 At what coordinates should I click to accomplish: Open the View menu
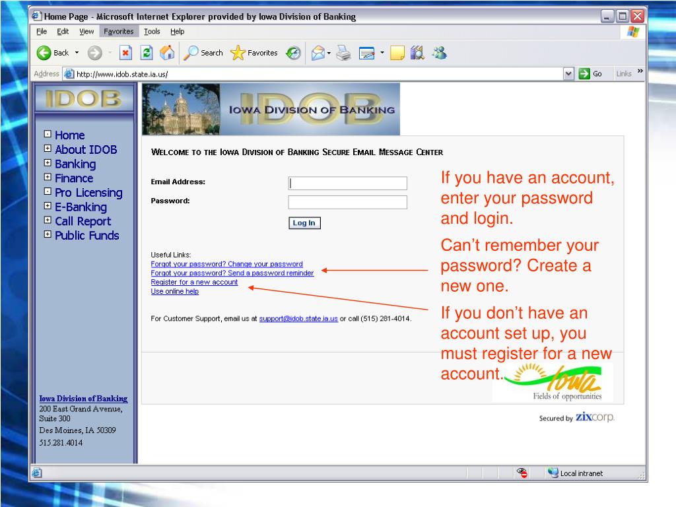[86, 32]
